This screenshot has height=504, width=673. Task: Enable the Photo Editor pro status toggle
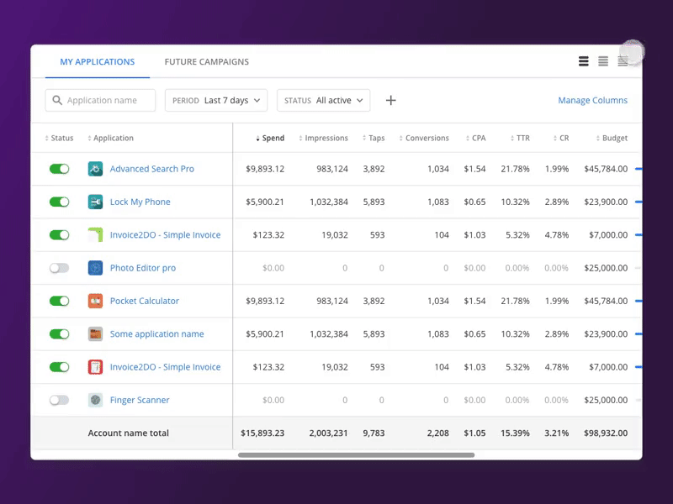(x=59, y=268)
